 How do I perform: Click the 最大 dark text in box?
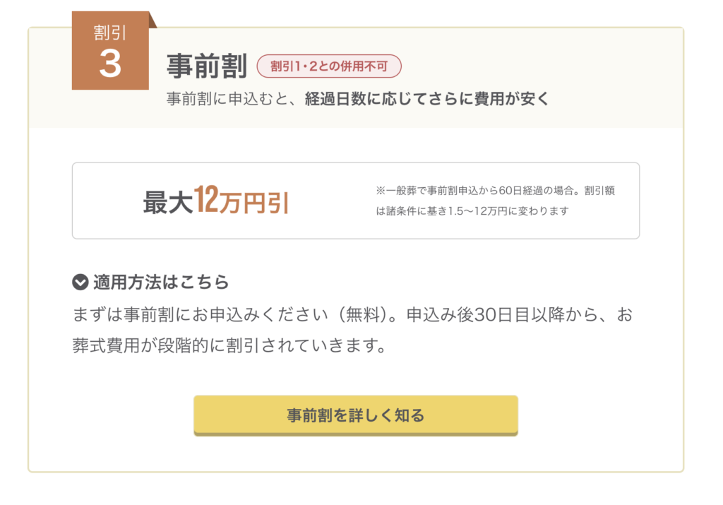(168, 203)
